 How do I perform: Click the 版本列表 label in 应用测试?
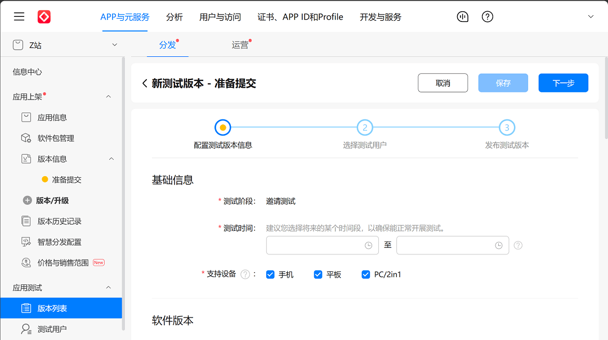[52, 308]
